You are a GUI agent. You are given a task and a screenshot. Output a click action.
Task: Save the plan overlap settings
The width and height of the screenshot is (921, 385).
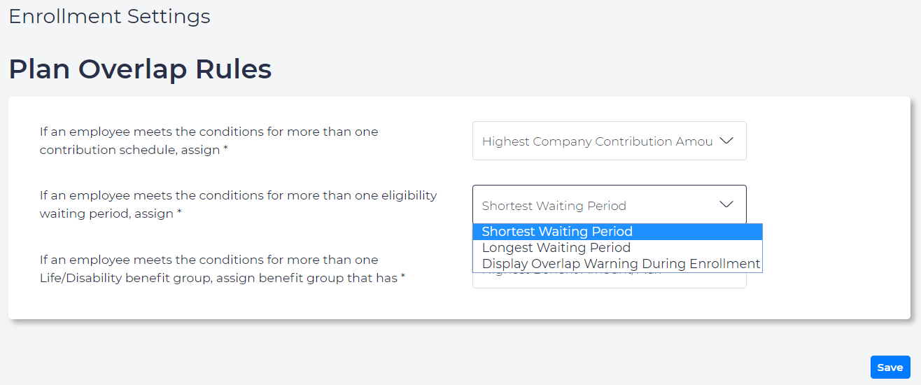click(890, 367)
